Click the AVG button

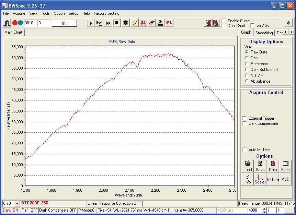(285, 179)
